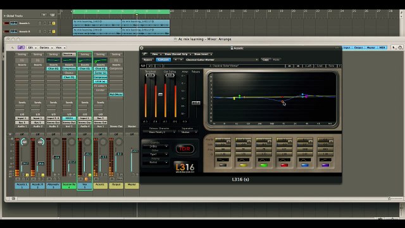Click the IDR button in L316 plugin
This screenshot has height=228, width=405.
tap(185, 149)
